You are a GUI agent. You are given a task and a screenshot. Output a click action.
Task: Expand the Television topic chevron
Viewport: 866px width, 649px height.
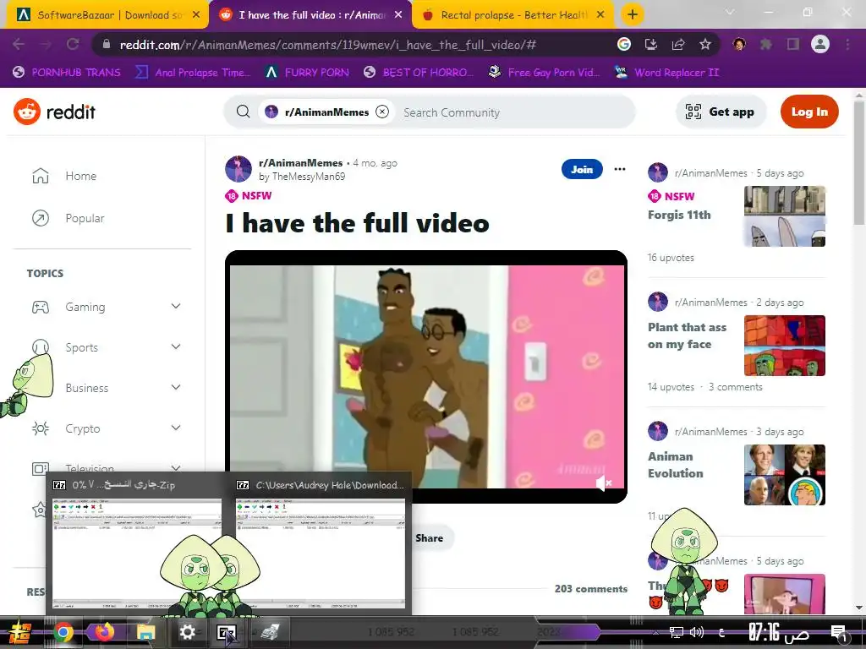[x=176, y=468]
